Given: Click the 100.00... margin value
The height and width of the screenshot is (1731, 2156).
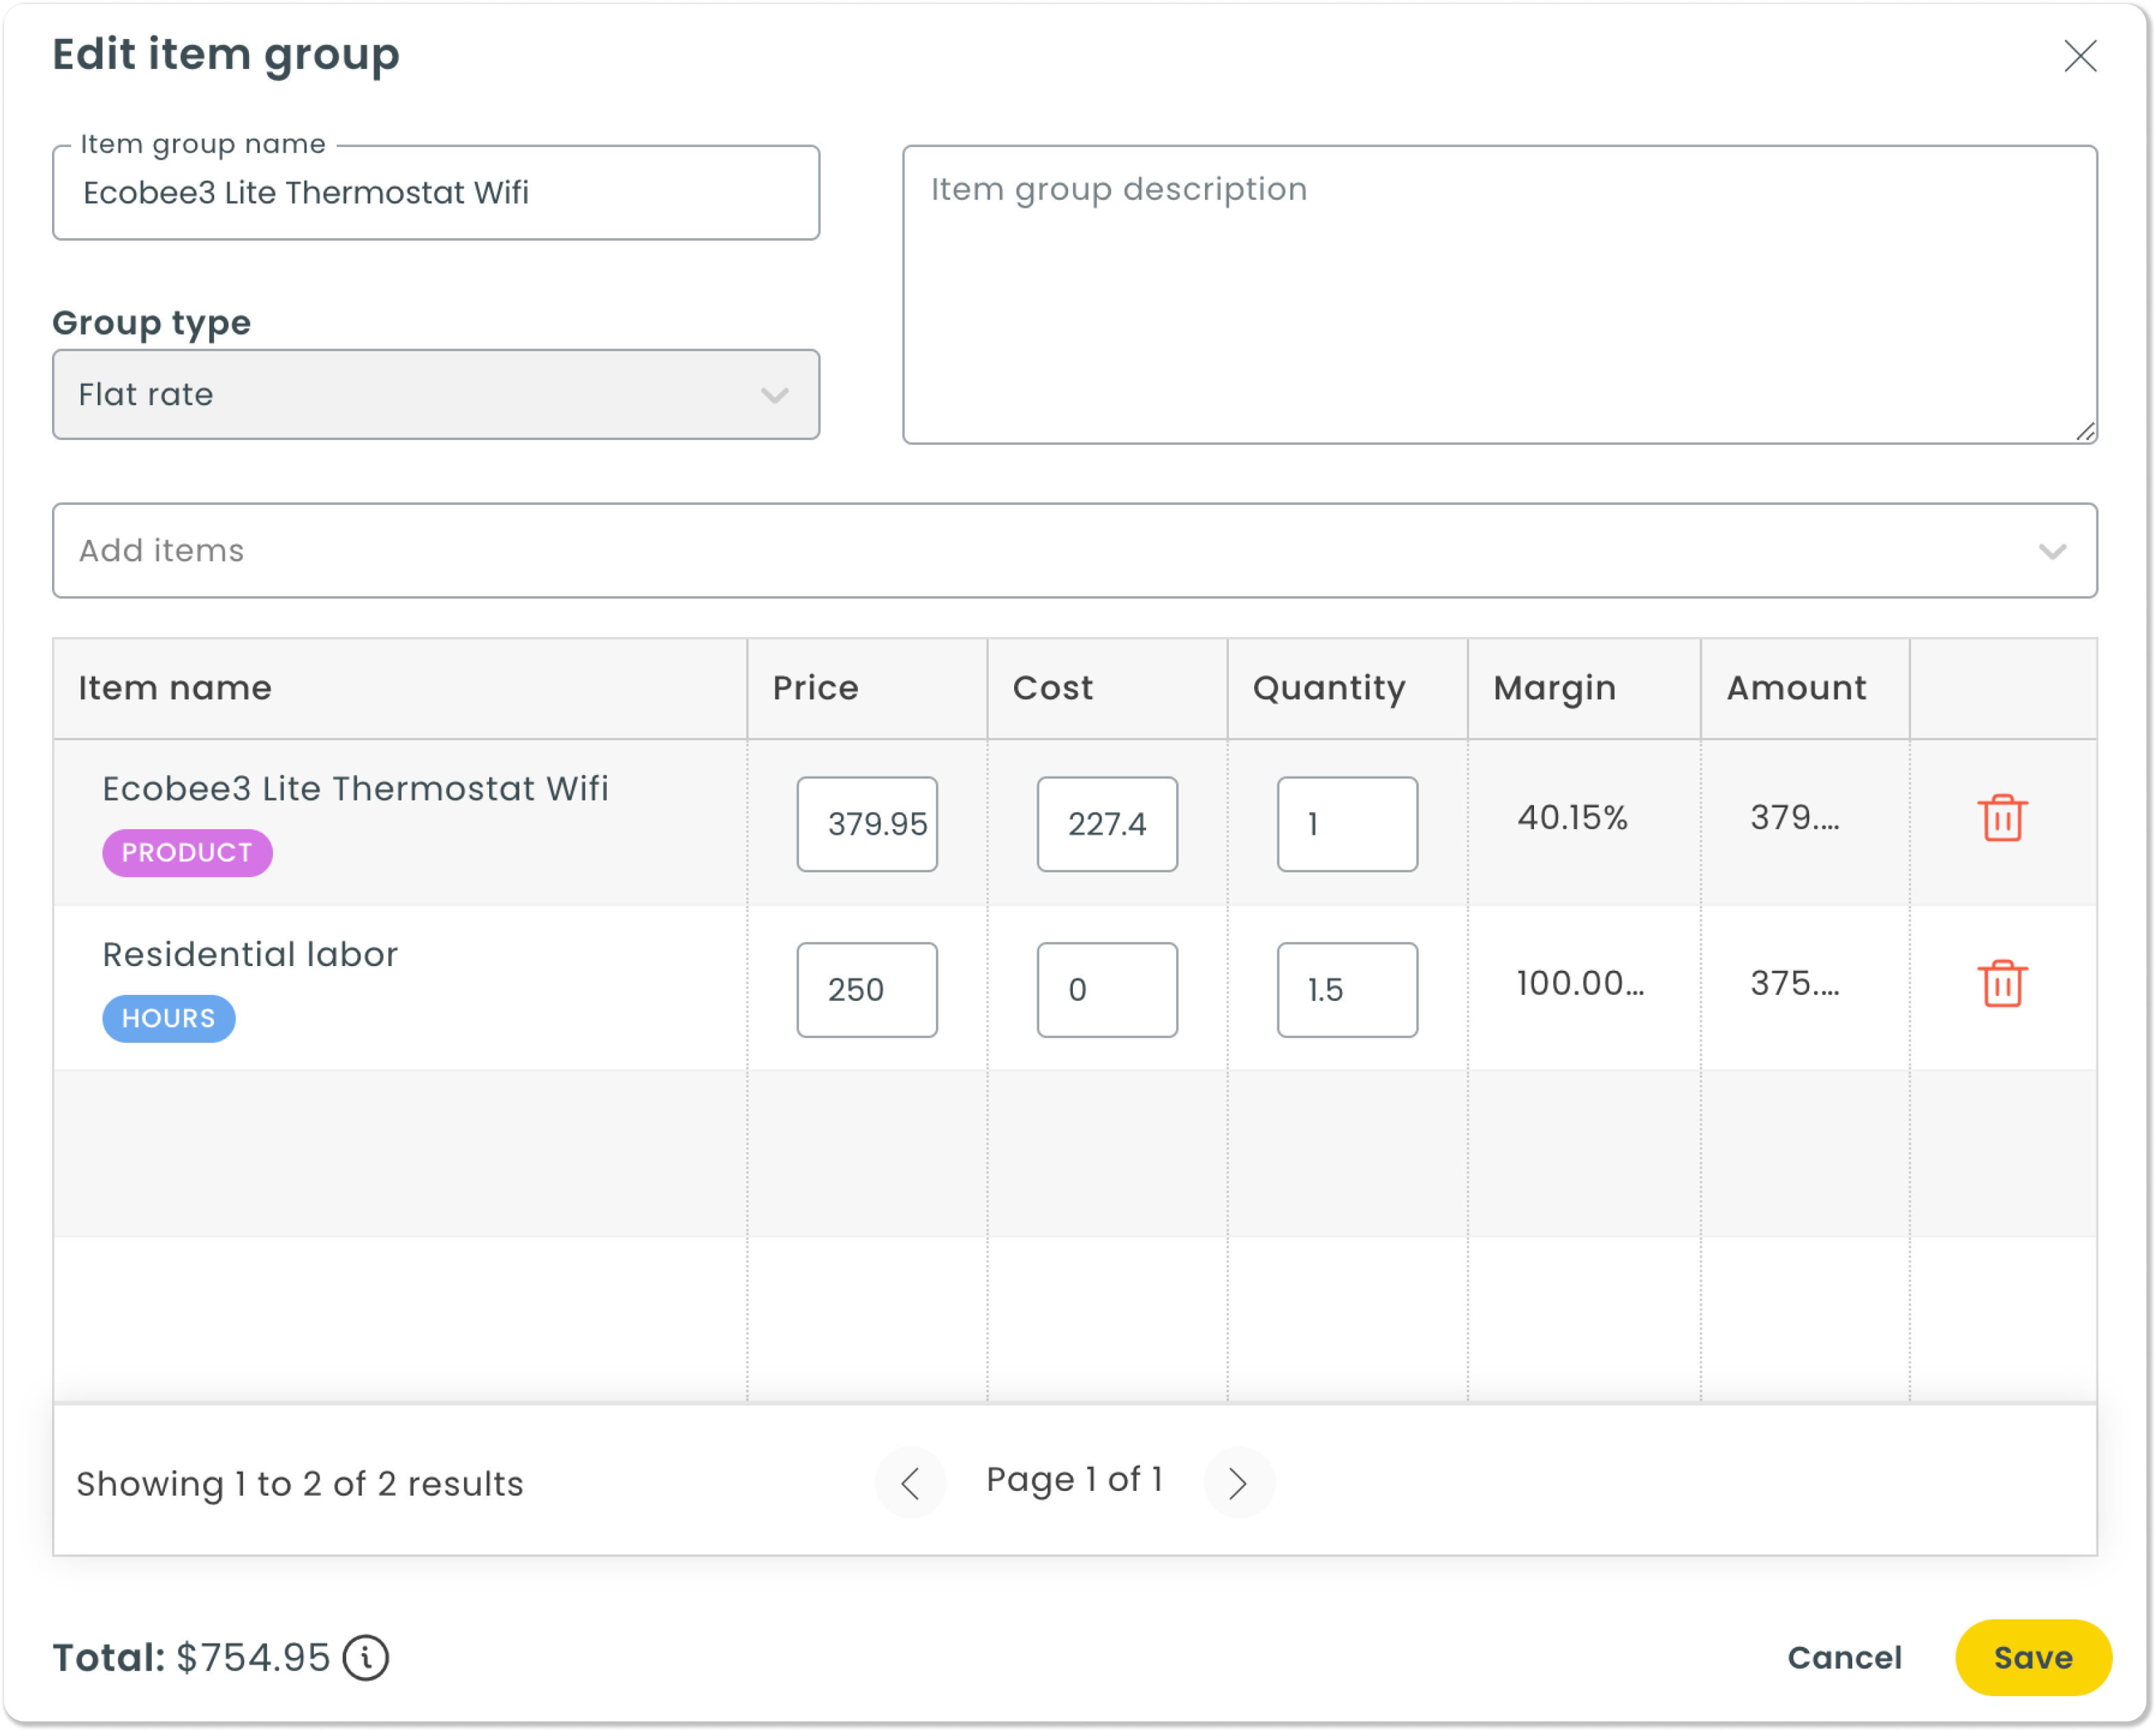Looking at the screenshot, I should [1580, 984].
